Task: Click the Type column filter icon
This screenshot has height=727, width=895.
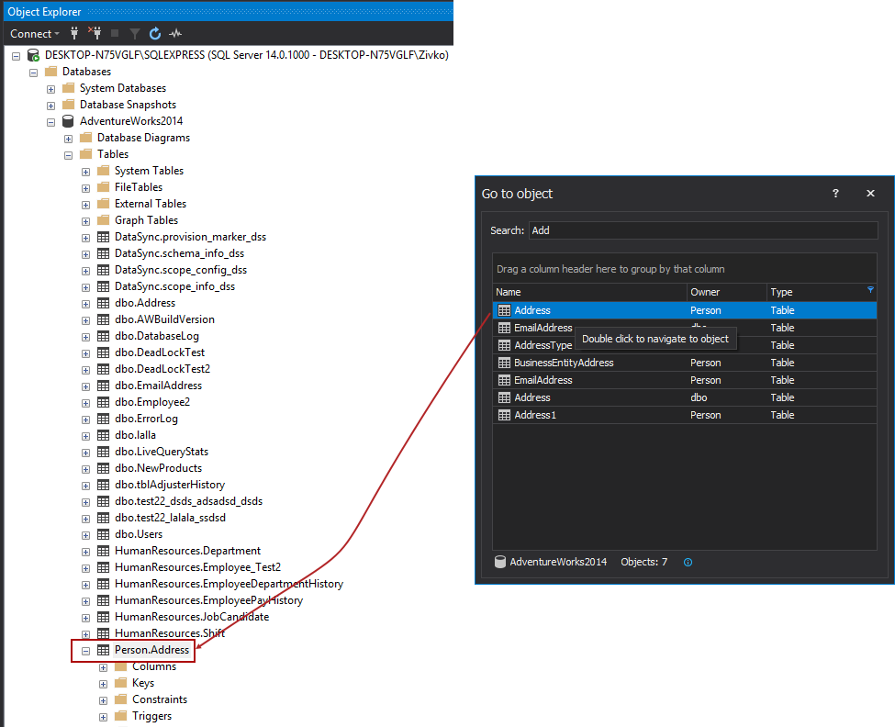Action: pos(870,290)
